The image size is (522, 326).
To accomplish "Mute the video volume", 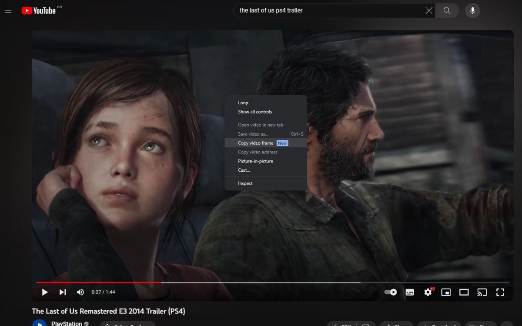I will (x=80, y=292).
